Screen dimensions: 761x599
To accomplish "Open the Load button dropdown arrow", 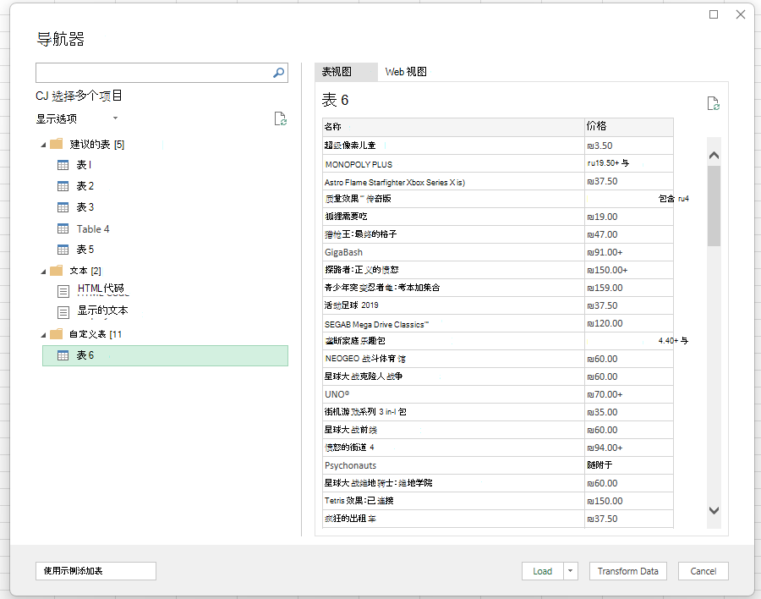I will [570, 571].
